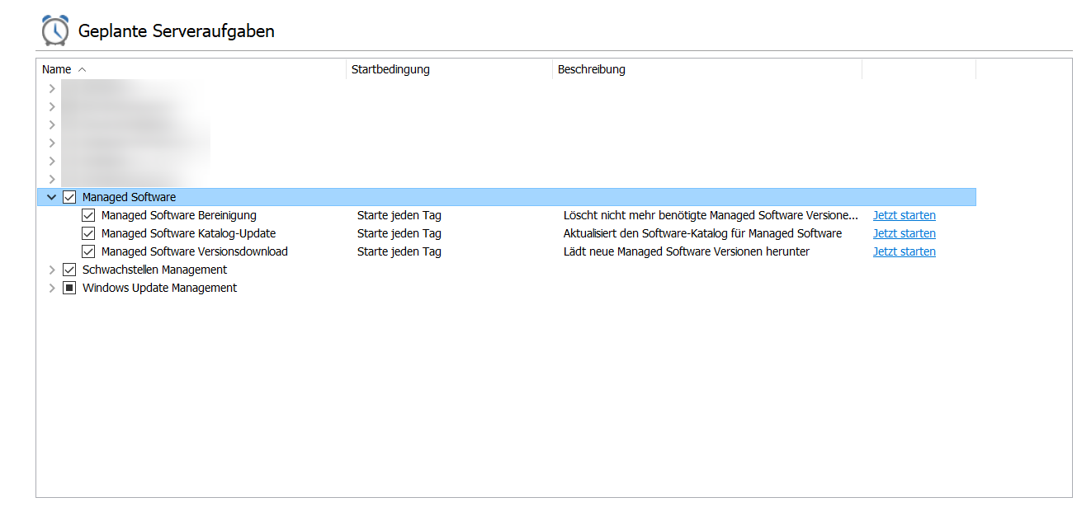Click the Startbedingung column header

pyautogui.click(x=390, y=69)
